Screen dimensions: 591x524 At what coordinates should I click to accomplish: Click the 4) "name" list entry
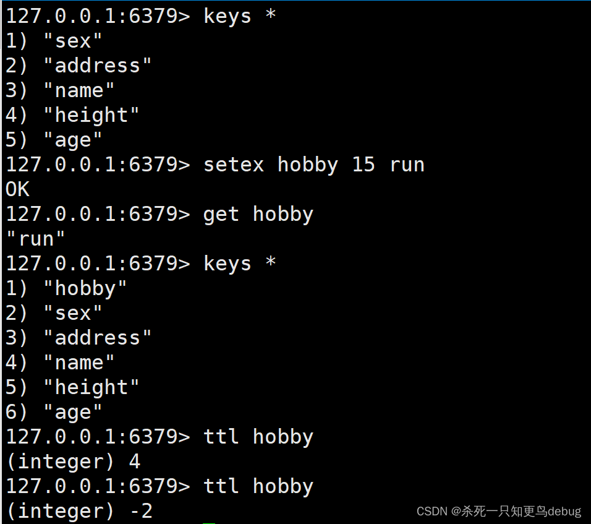point(60,363)
